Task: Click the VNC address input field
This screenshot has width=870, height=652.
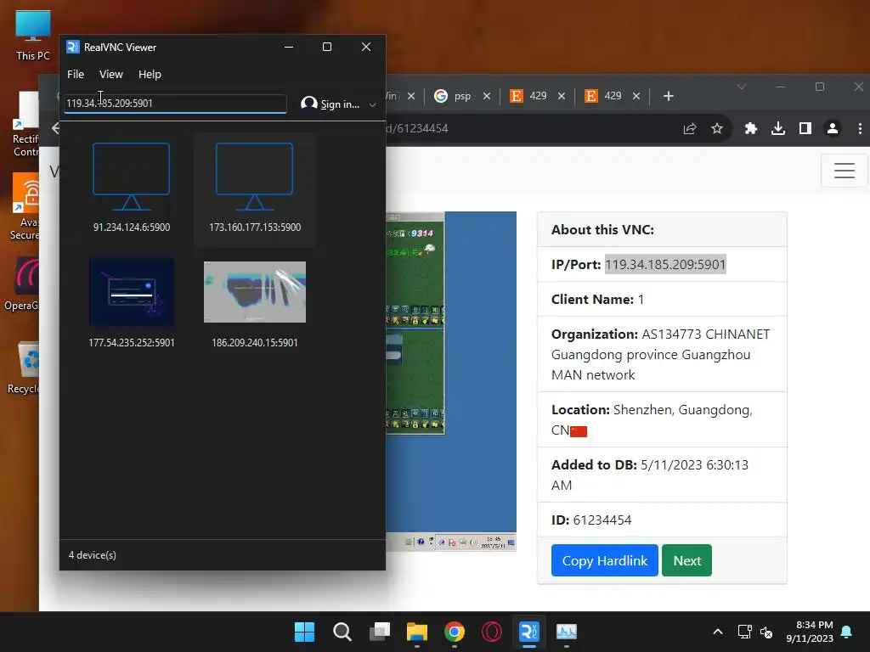Action: 175,104
